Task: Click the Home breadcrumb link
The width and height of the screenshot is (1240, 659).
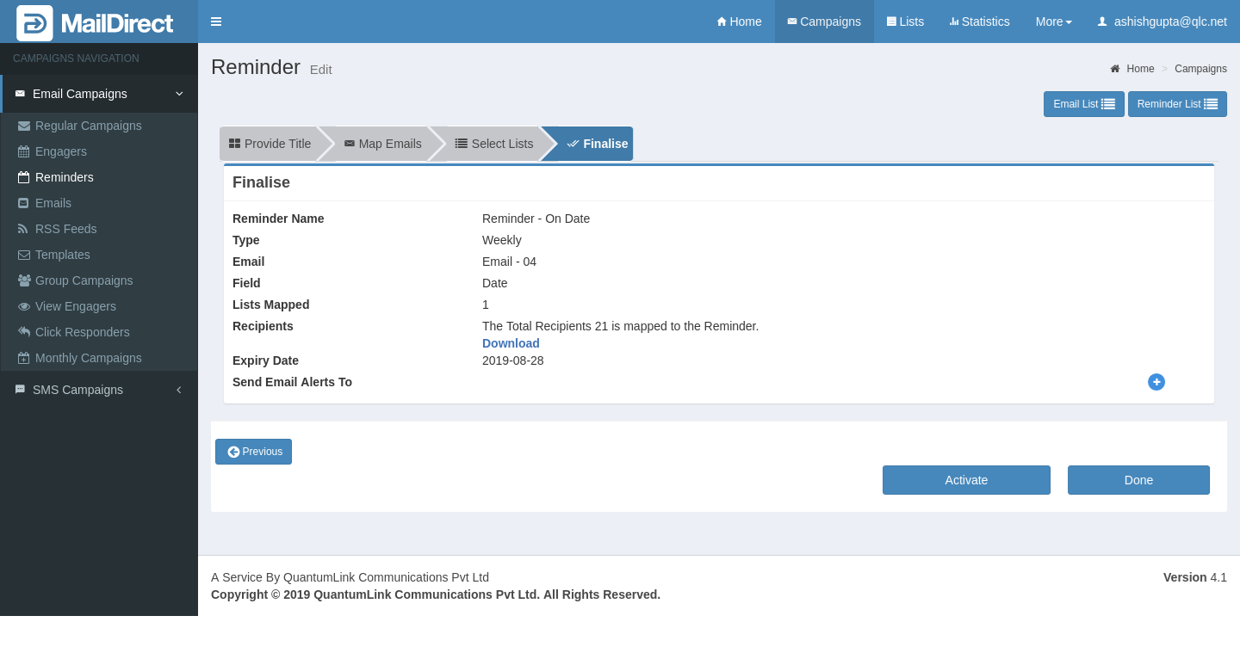Action: [x=1139, y=69]
